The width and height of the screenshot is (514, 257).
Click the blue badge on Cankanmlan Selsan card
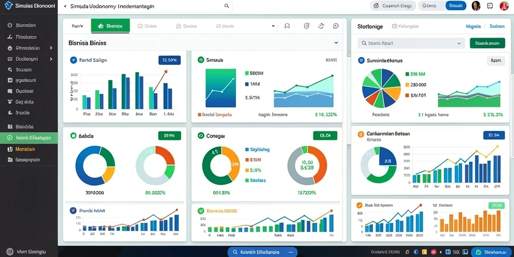pos(494,135)
